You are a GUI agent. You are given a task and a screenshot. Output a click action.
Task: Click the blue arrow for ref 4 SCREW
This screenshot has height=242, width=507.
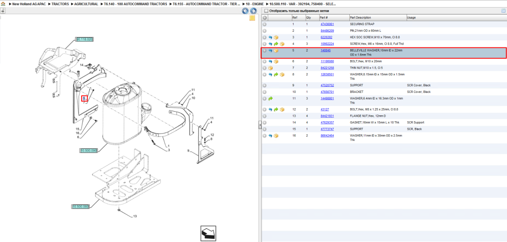270,44
